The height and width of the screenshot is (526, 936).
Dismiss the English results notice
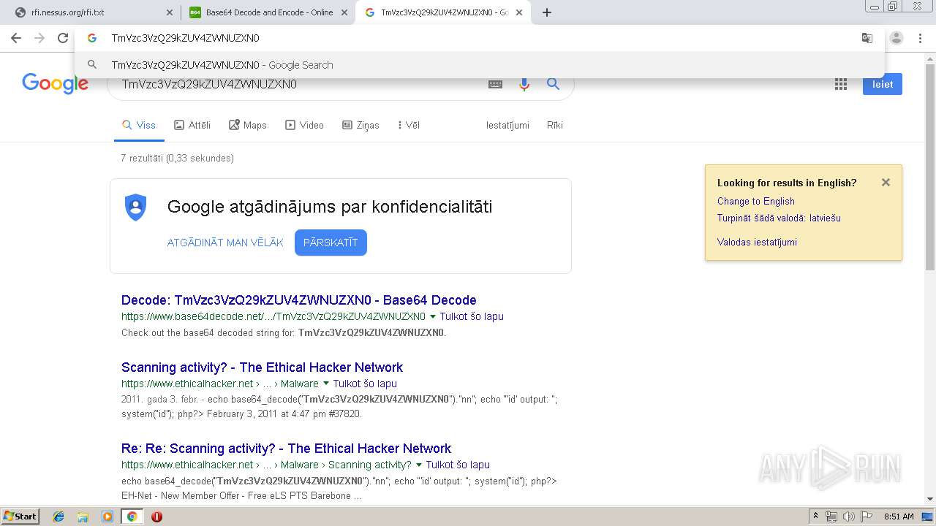[x=886, y=183]
